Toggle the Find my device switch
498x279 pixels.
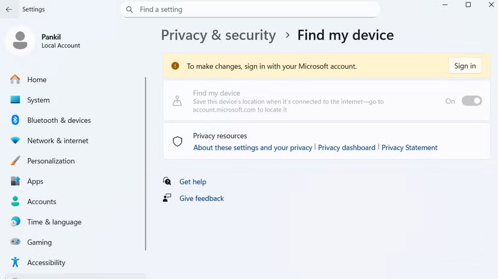point(471,101)
